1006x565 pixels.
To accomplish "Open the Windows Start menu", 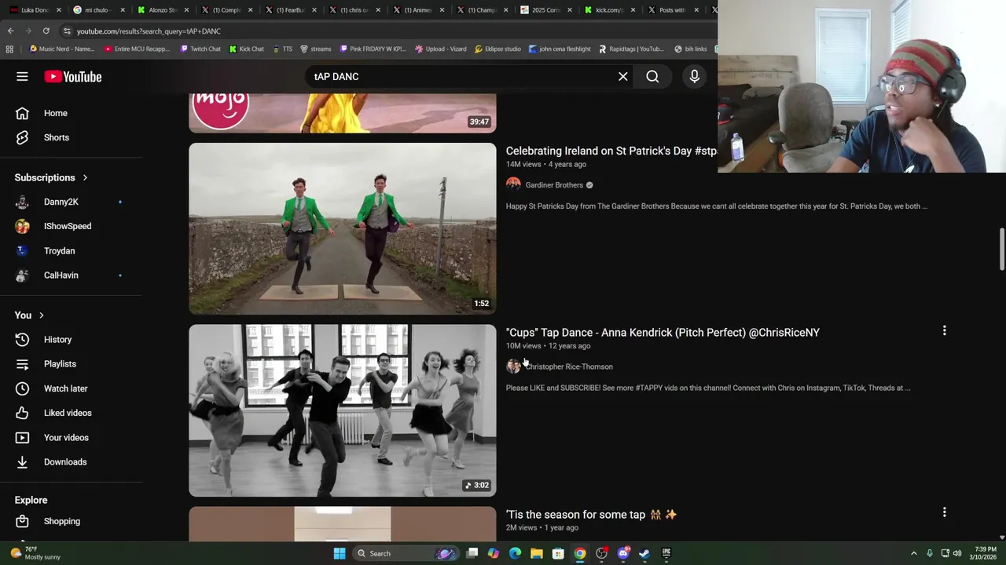I will (x=340, y=553).
